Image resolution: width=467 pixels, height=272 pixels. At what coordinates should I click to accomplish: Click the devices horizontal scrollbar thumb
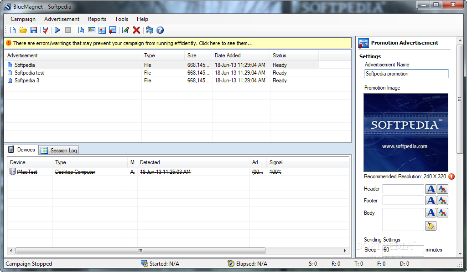140,251
